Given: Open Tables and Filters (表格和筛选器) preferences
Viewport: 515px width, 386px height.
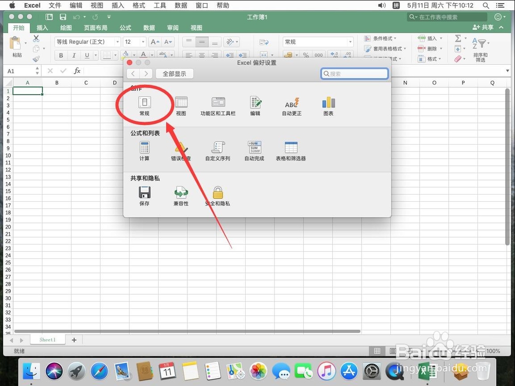Looking at the screenshot, I should [x=290, y=151].
